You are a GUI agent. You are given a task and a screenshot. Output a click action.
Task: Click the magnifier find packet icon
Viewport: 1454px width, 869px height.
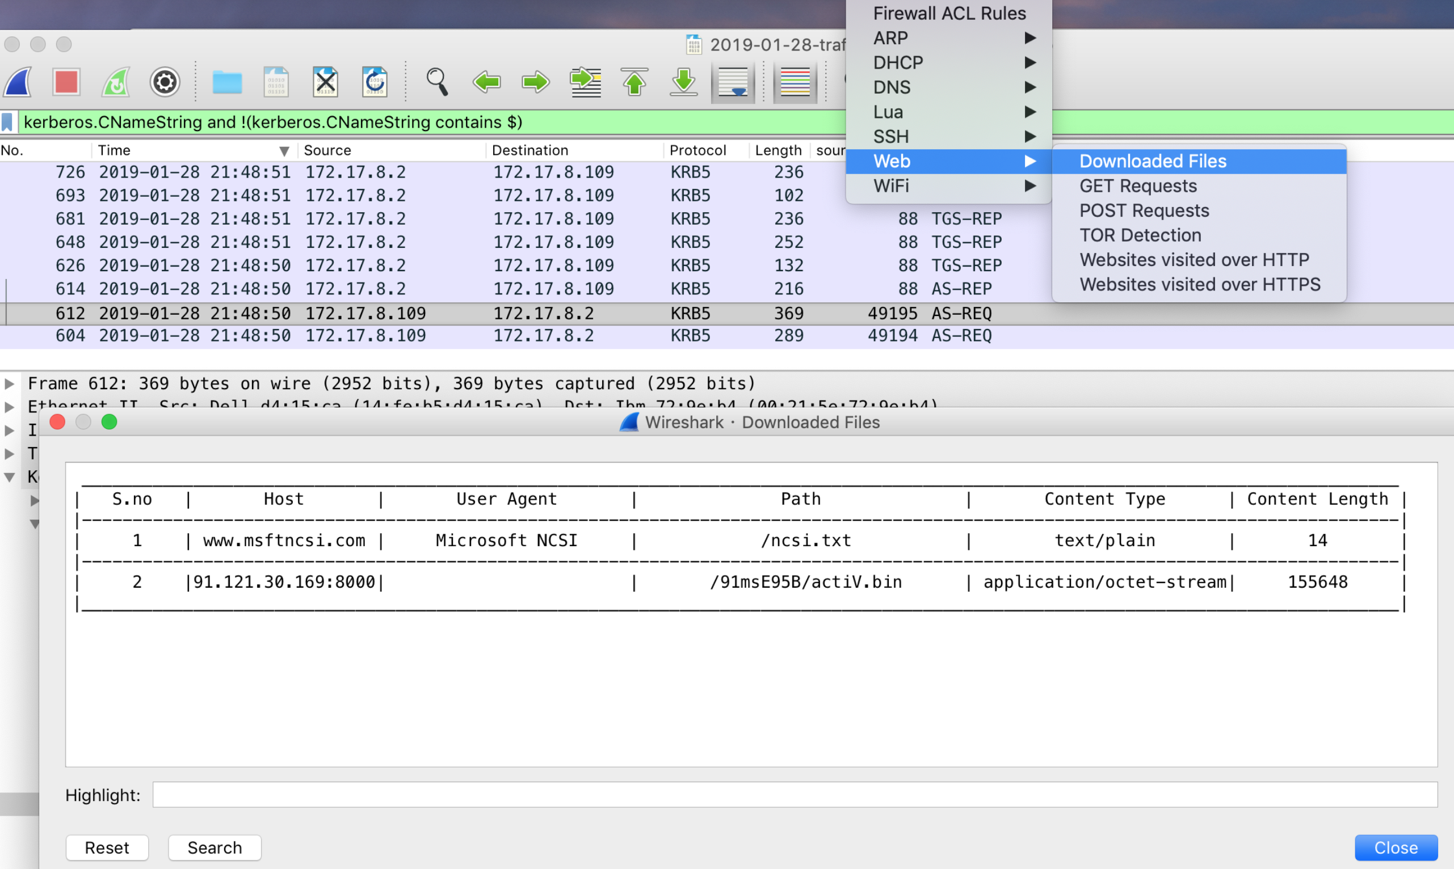click(437, 82)
